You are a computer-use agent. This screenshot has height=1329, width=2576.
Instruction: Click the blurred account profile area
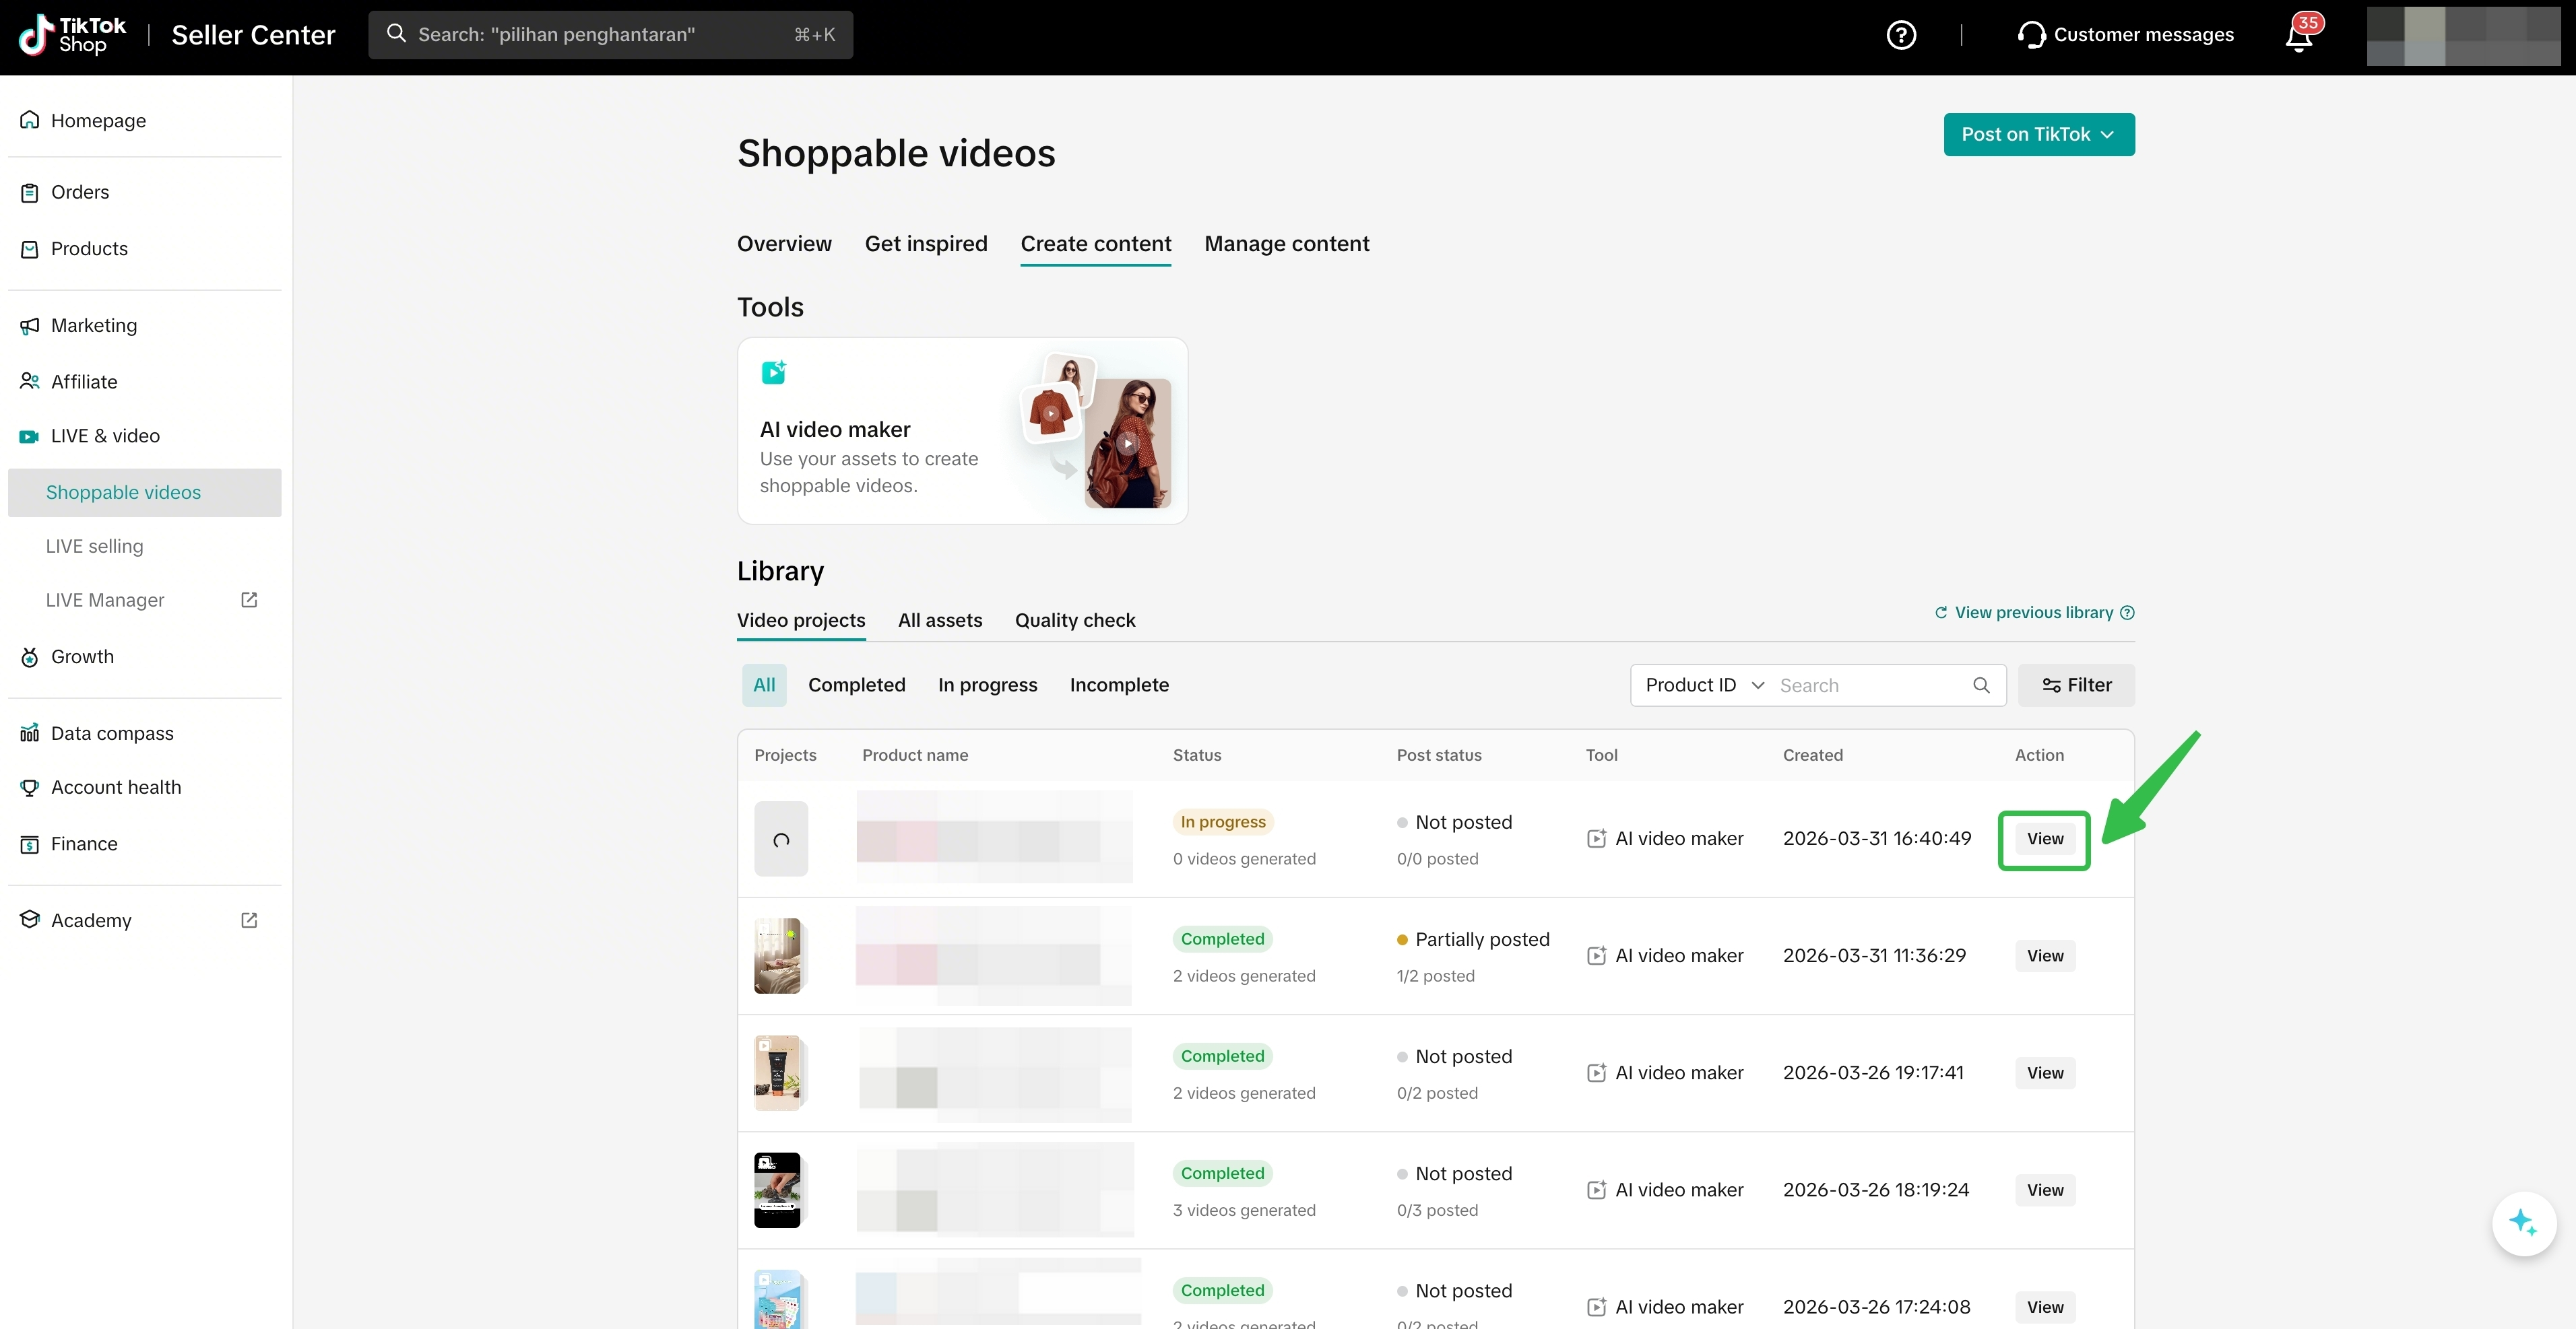pyautogui.click(x=2464, y=36)
